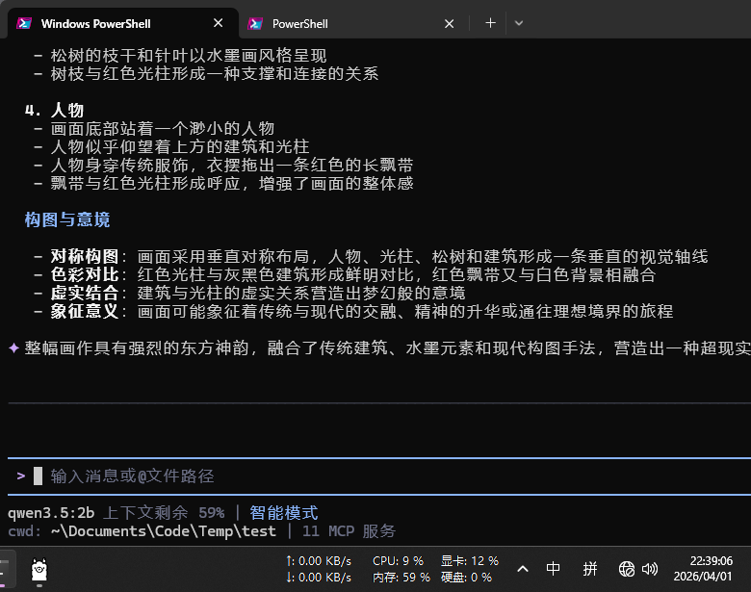Open the clock and date panel
This screenshot has height=592, width=751.
point(711,569)
